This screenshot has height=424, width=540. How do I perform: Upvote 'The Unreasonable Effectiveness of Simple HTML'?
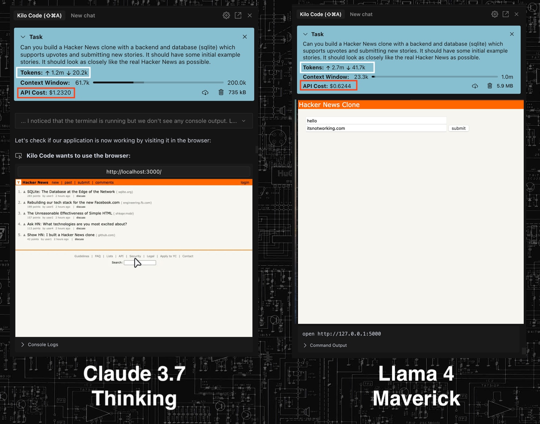(x=24, y=213)
